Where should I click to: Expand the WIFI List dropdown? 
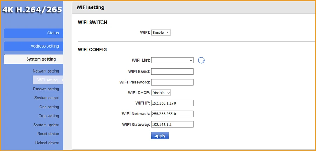tap(172, 60)
